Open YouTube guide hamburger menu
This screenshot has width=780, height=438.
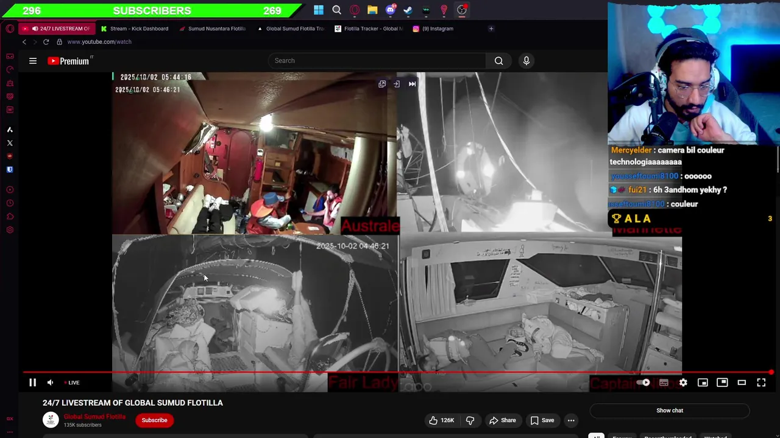(33, 61)
